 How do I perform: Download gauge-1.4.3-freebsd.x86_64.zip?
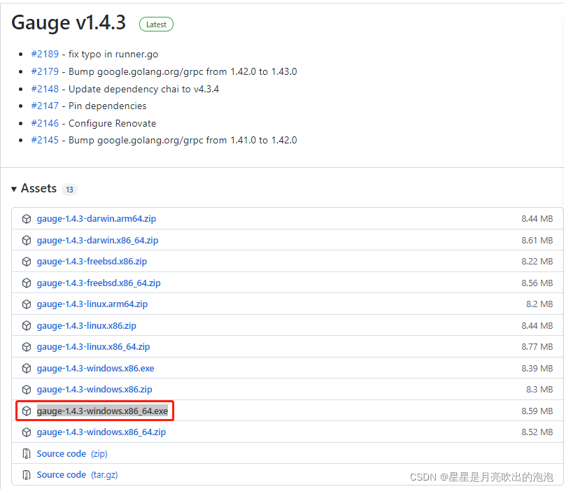point(99,283)
